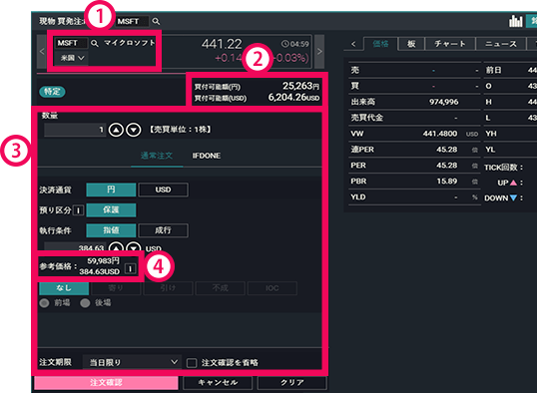This screenshot has height=393, width=537.
Task: Select the なし condition option
Action: 64,288
